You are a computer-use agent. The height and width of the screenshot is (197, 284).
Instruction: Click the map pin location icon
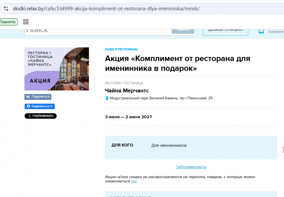[x=107, y=98]
